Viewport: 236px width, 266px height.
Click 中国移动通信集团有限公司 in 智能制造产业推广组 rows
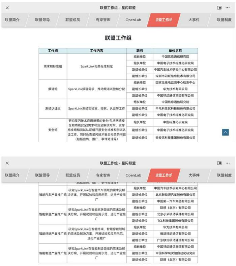click(x=175, y=247)
